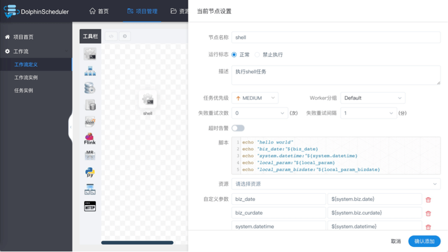
Task: Select the Flink task tool icon
Action: pos(90,139)
